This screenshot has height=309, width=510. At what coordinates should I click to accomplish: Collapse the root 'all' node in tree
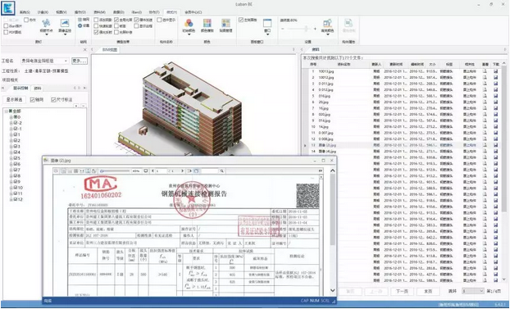pyautogui.click(x=7, y=111)
